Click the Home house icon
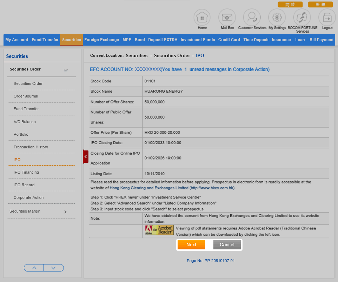338x282 pixels. tap(202, 17)
